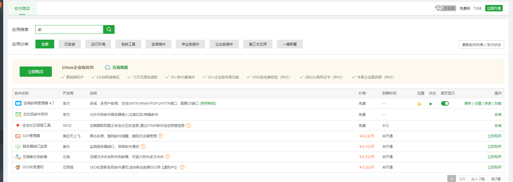Open help question mark for 压缩备份到邮箱
Image resolution: width=513 pixels, height=182 pixels.
click(x=168, y=157)
